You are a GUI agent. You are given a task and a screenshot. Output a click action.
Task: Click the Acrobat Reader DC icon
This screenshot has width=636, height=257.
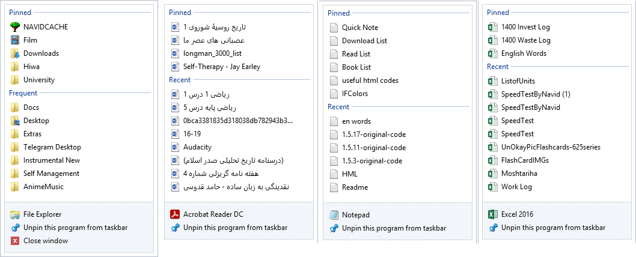click(175, 214)
